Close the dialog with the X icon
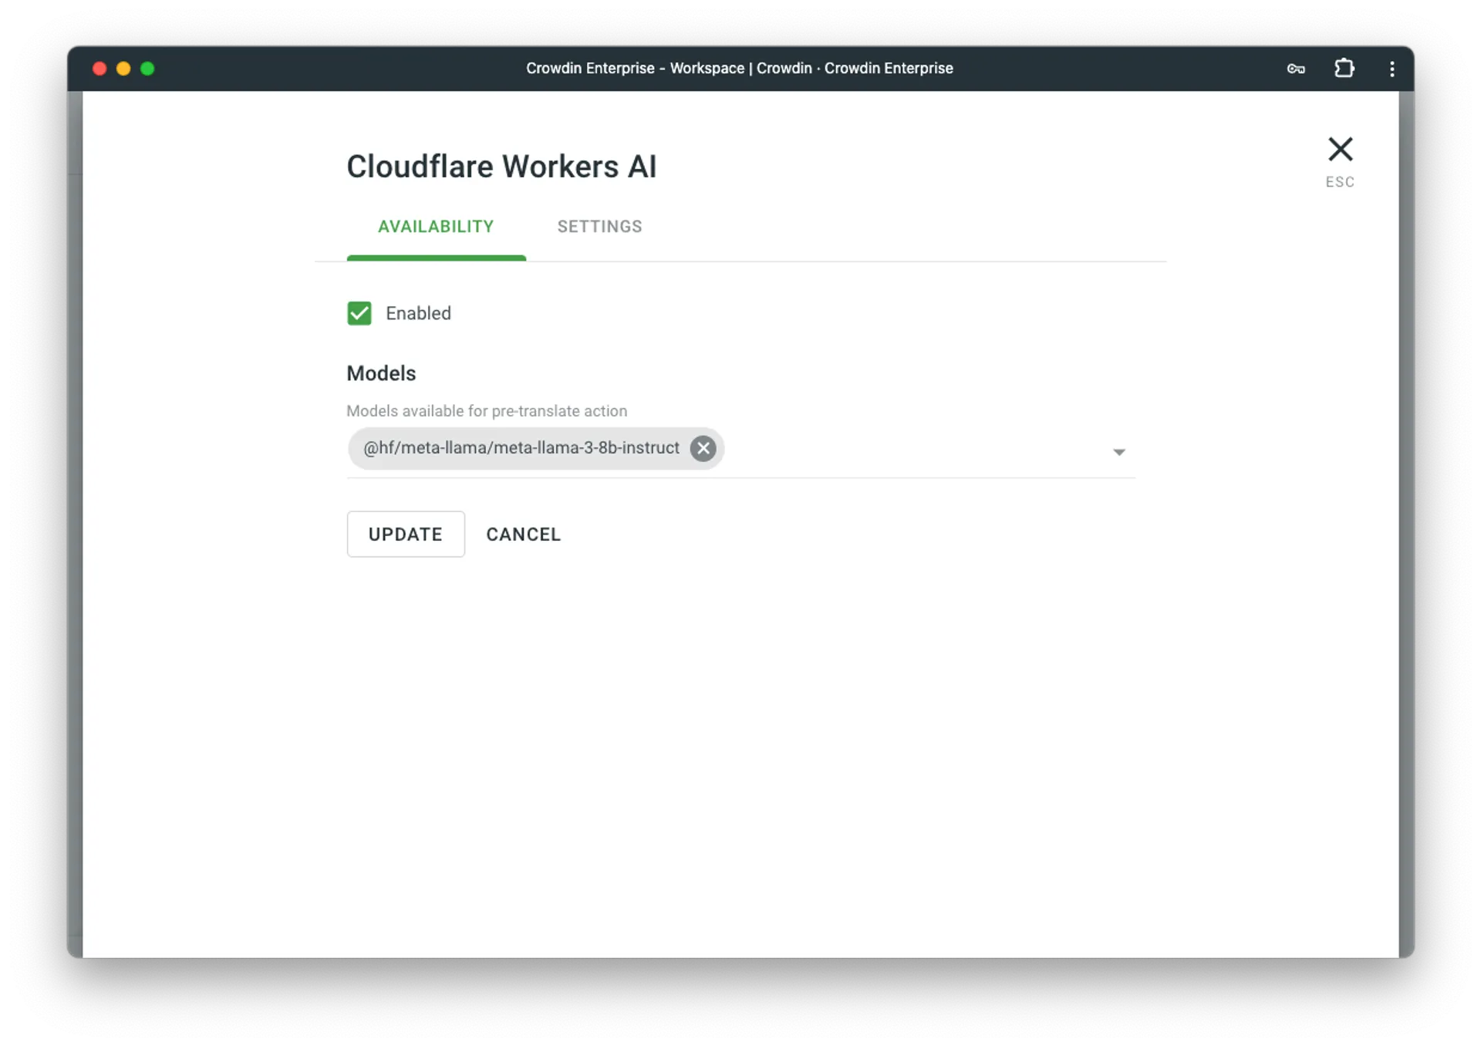This screenshot has height=1046, width=1481. click(x=1340, y=149)
